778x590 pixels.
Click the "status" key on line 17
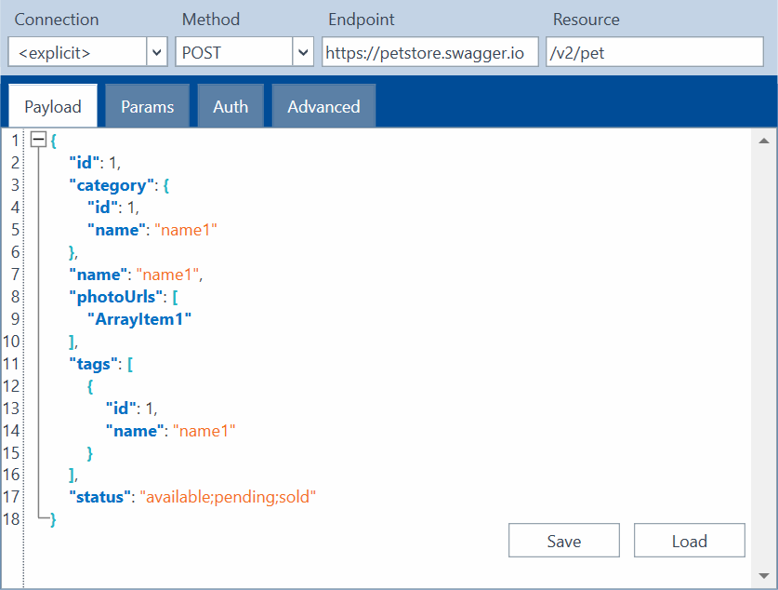[97, 497]
